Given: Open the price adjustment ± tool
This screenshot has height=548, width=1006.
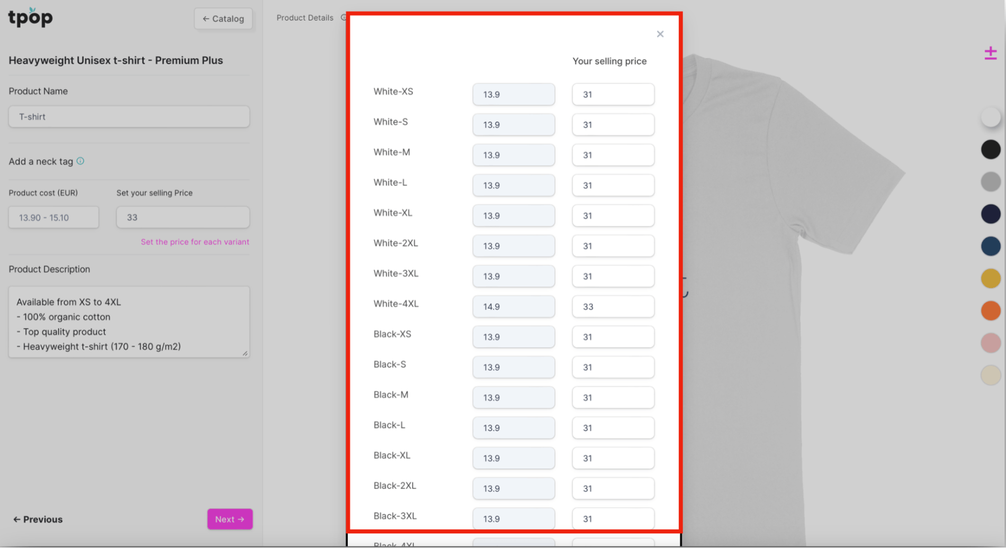Looking at the screenshot, I should pos(990,52).
